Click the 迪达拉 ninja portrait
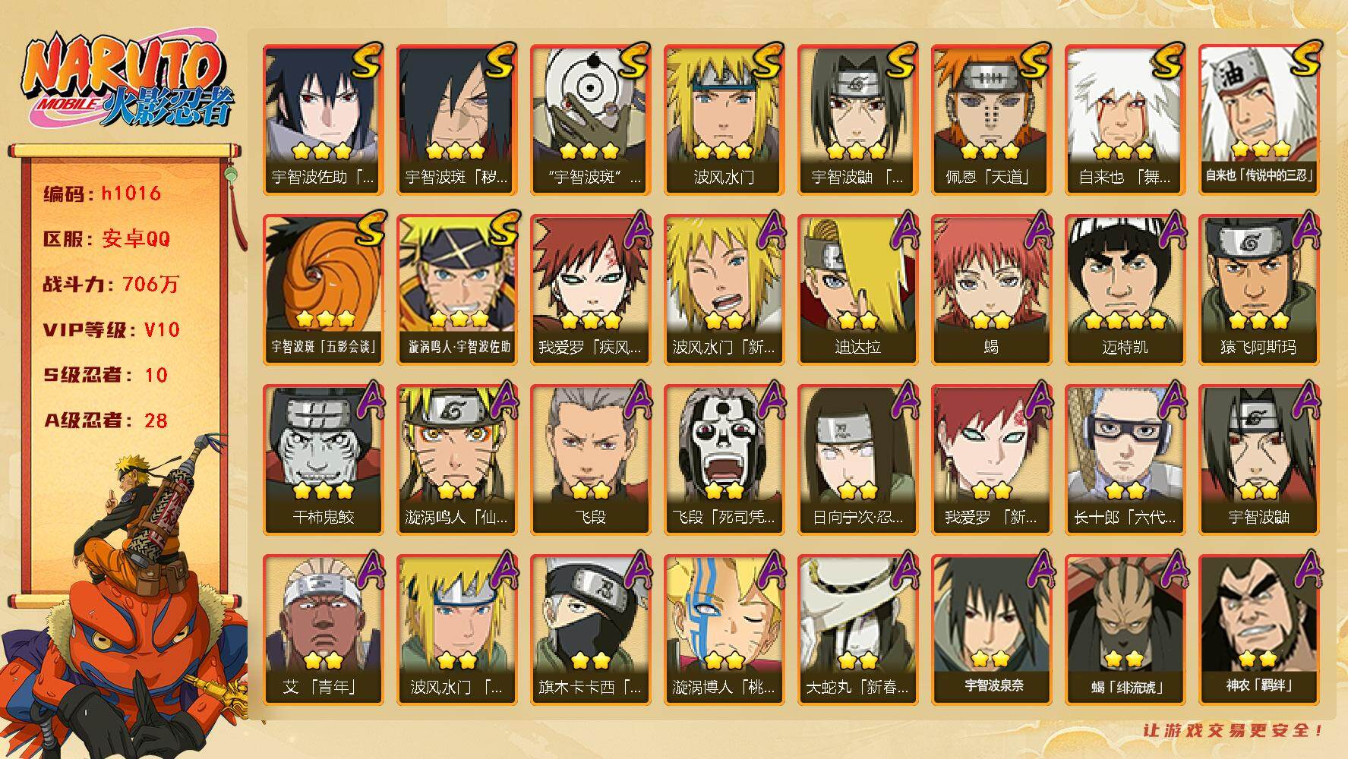 pos(857,290)
